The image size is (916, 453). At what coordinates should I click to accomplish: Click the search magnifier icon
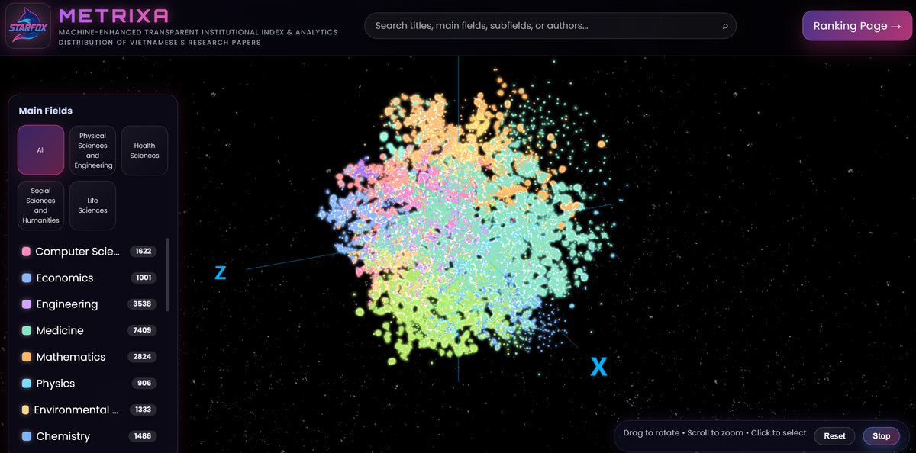pyautogui.click(x=724, y=26)
